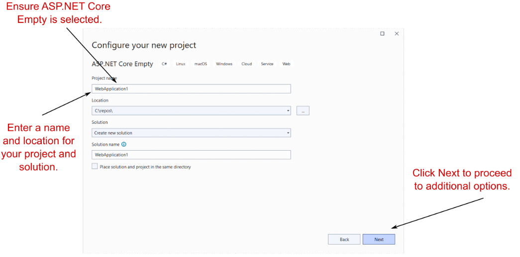Screen dimensions: 520x257
Task: Click the browse '...' button for Location
Action: (303, 111)
